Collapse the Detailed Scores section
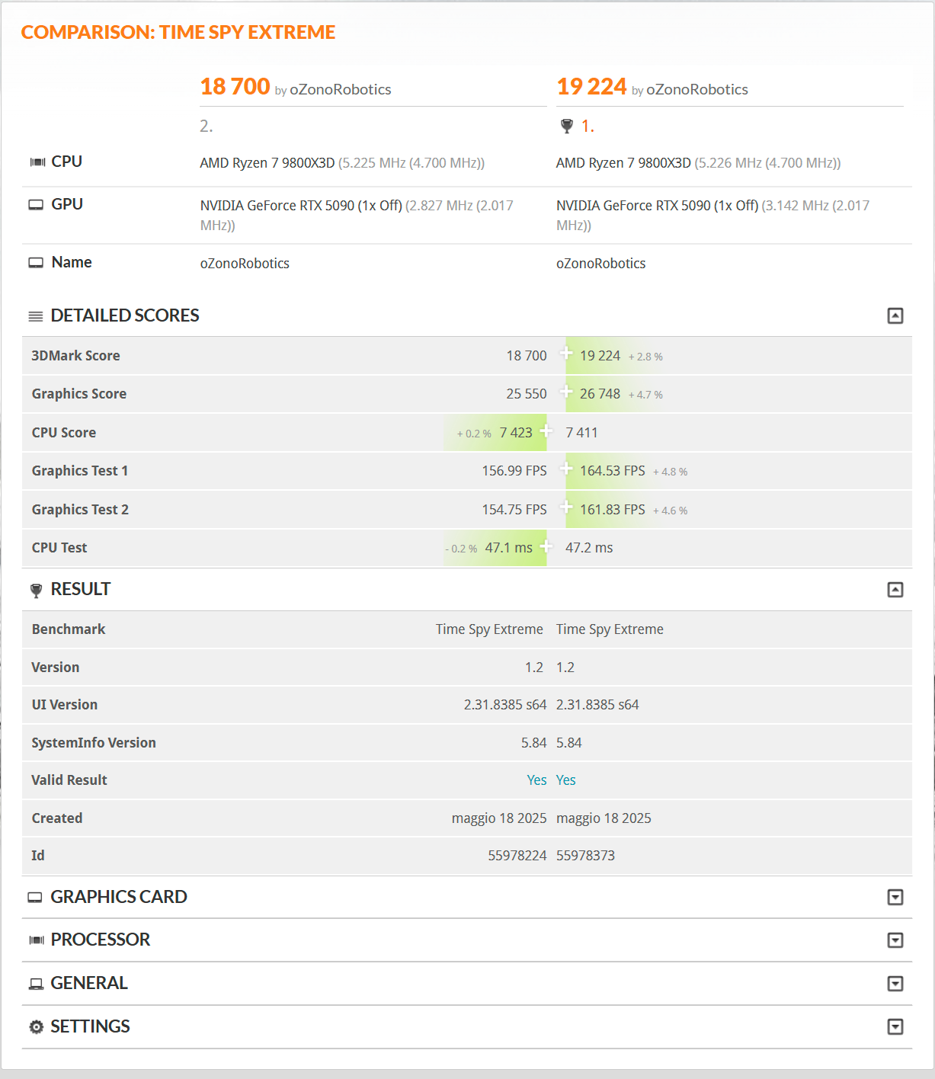This screenshot has width=935, height=1079. point(895,316)
